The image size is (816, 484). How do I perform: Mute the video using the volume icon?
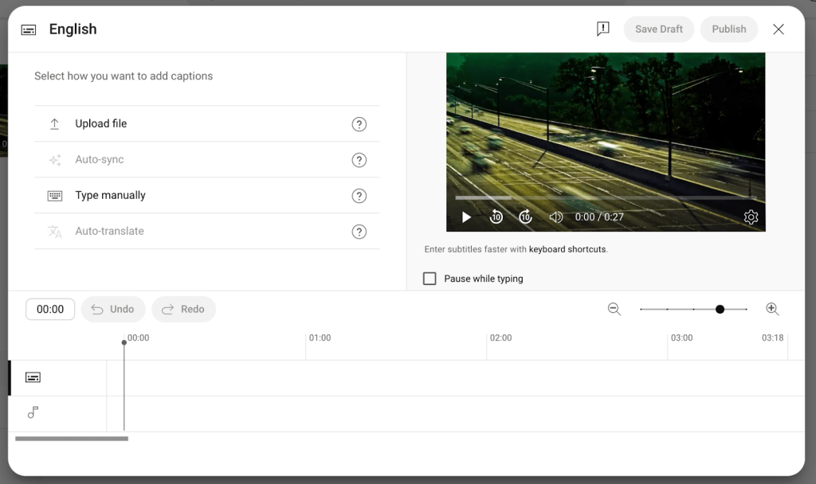(x=555, y=217)
